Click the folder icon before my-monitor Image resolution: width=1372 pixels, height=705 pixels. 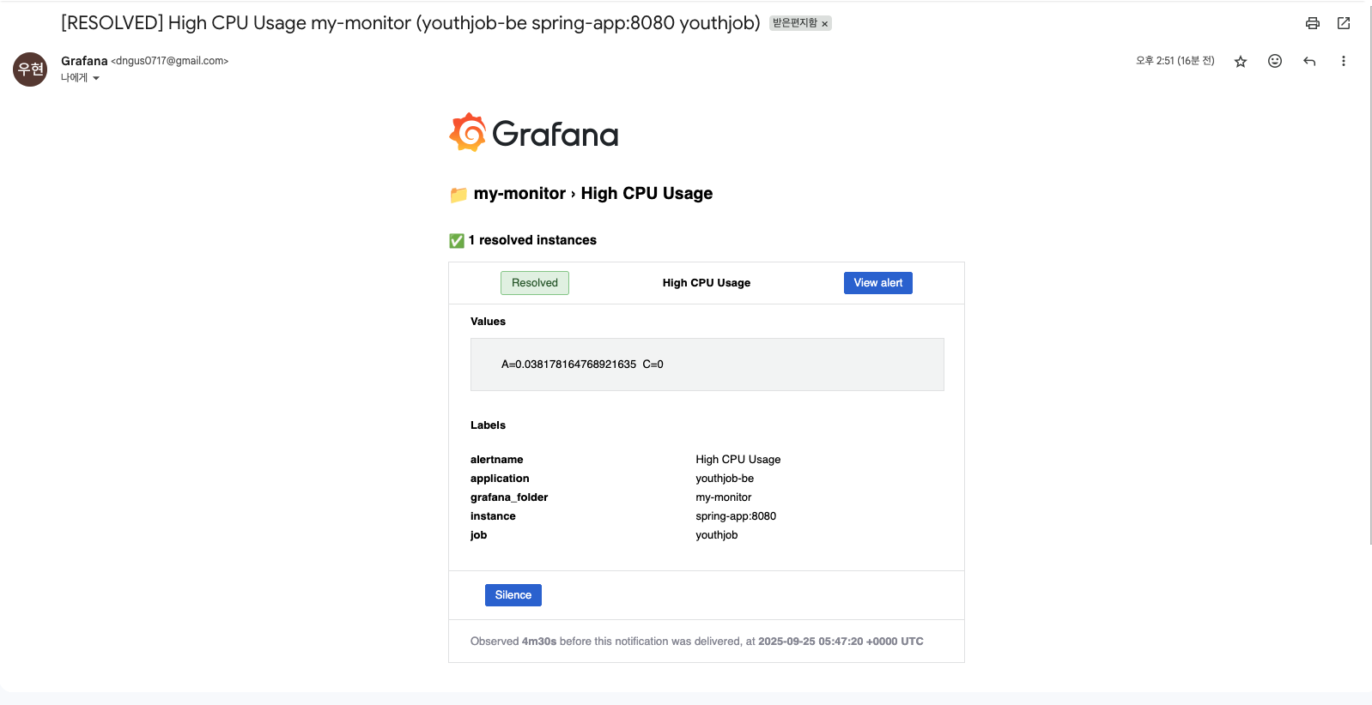pyautogui.click(x=458, y=195)
